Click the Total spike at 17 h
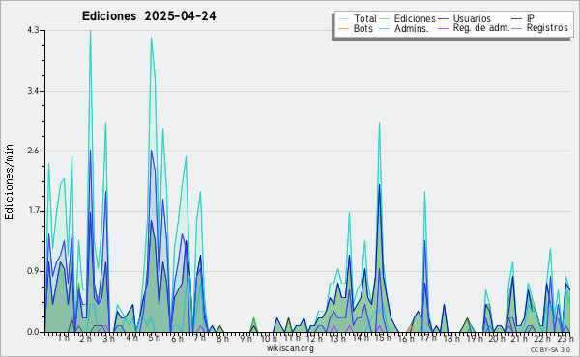This screenshot has height=357, width=580. (x=425, y=192)
